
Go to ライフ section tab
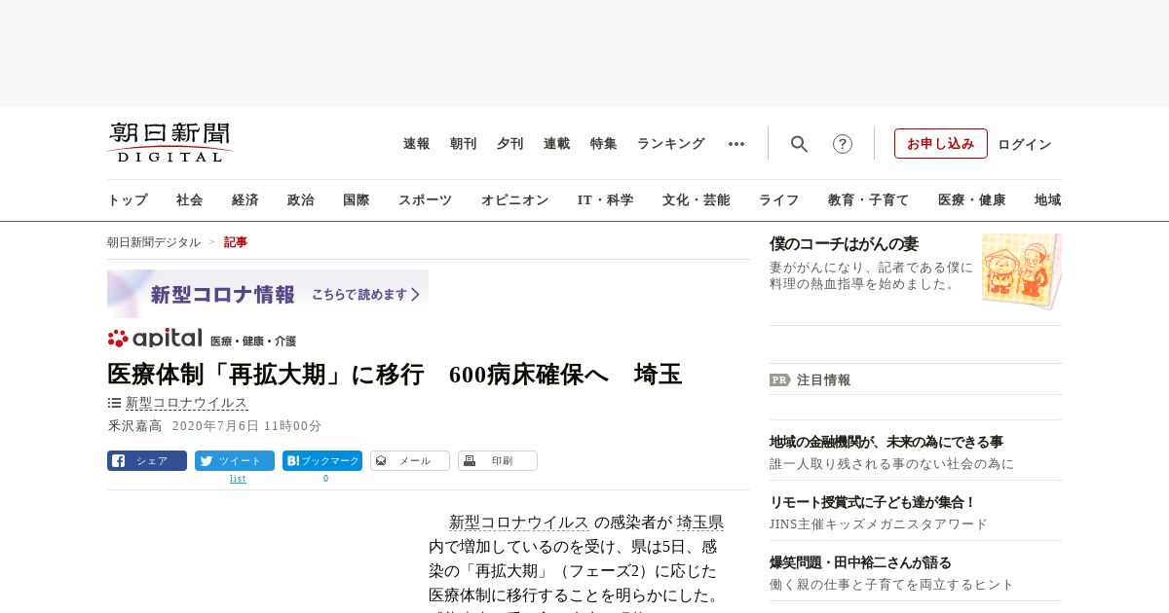[x=779, y=200]
